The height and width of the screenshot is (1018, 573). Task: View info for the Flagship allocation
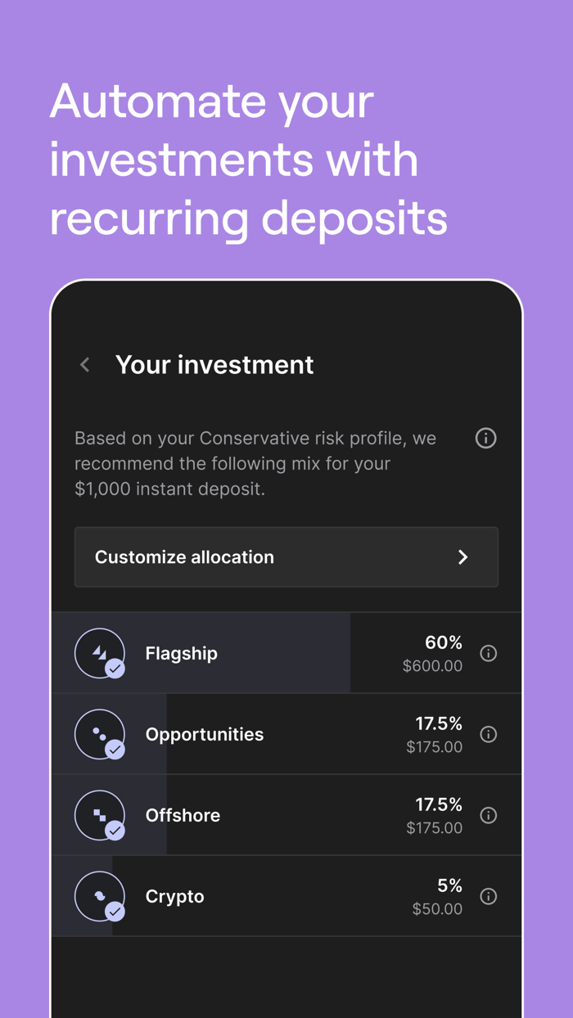[x=489, y=652]
